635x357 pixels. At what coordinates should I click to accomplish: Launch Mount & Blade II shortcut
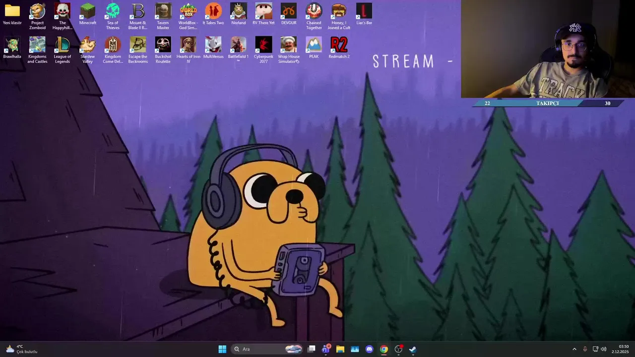138,16
